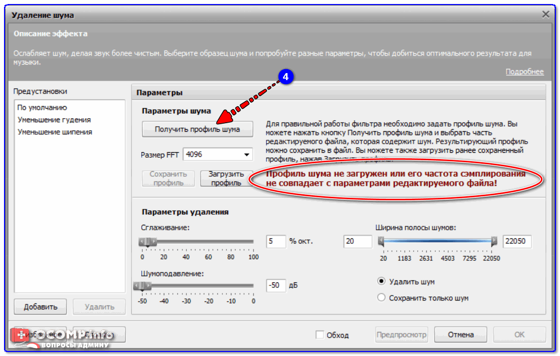Image resolution: width=560 pixels, height=356 pixels.
Task: Focus the lower band frequency field '20'
Action: [358, 241]
